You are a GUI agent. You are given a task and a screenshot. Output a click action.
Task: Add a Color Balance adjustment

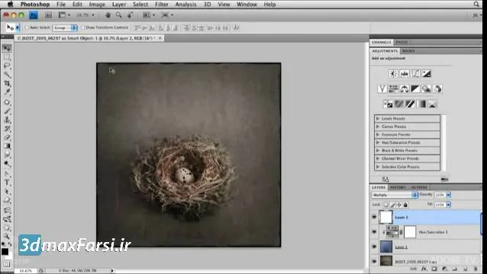click(x=405, y=89)
